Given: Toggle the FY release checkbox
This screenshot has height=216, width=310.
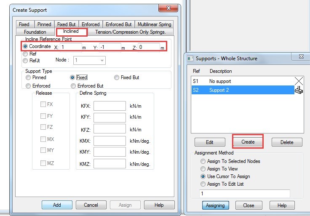Looking at the screenshot, I should tap(43, 116).
